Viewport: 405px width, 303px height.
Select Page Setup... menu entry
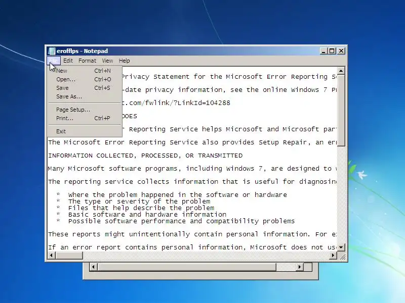point(85,110)
